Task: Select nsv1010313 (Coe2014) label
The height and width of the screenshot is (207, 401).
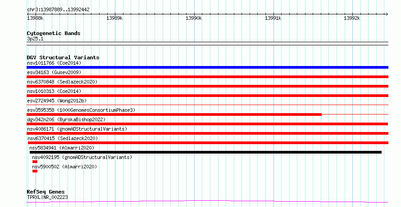Action: coord(54,91)
